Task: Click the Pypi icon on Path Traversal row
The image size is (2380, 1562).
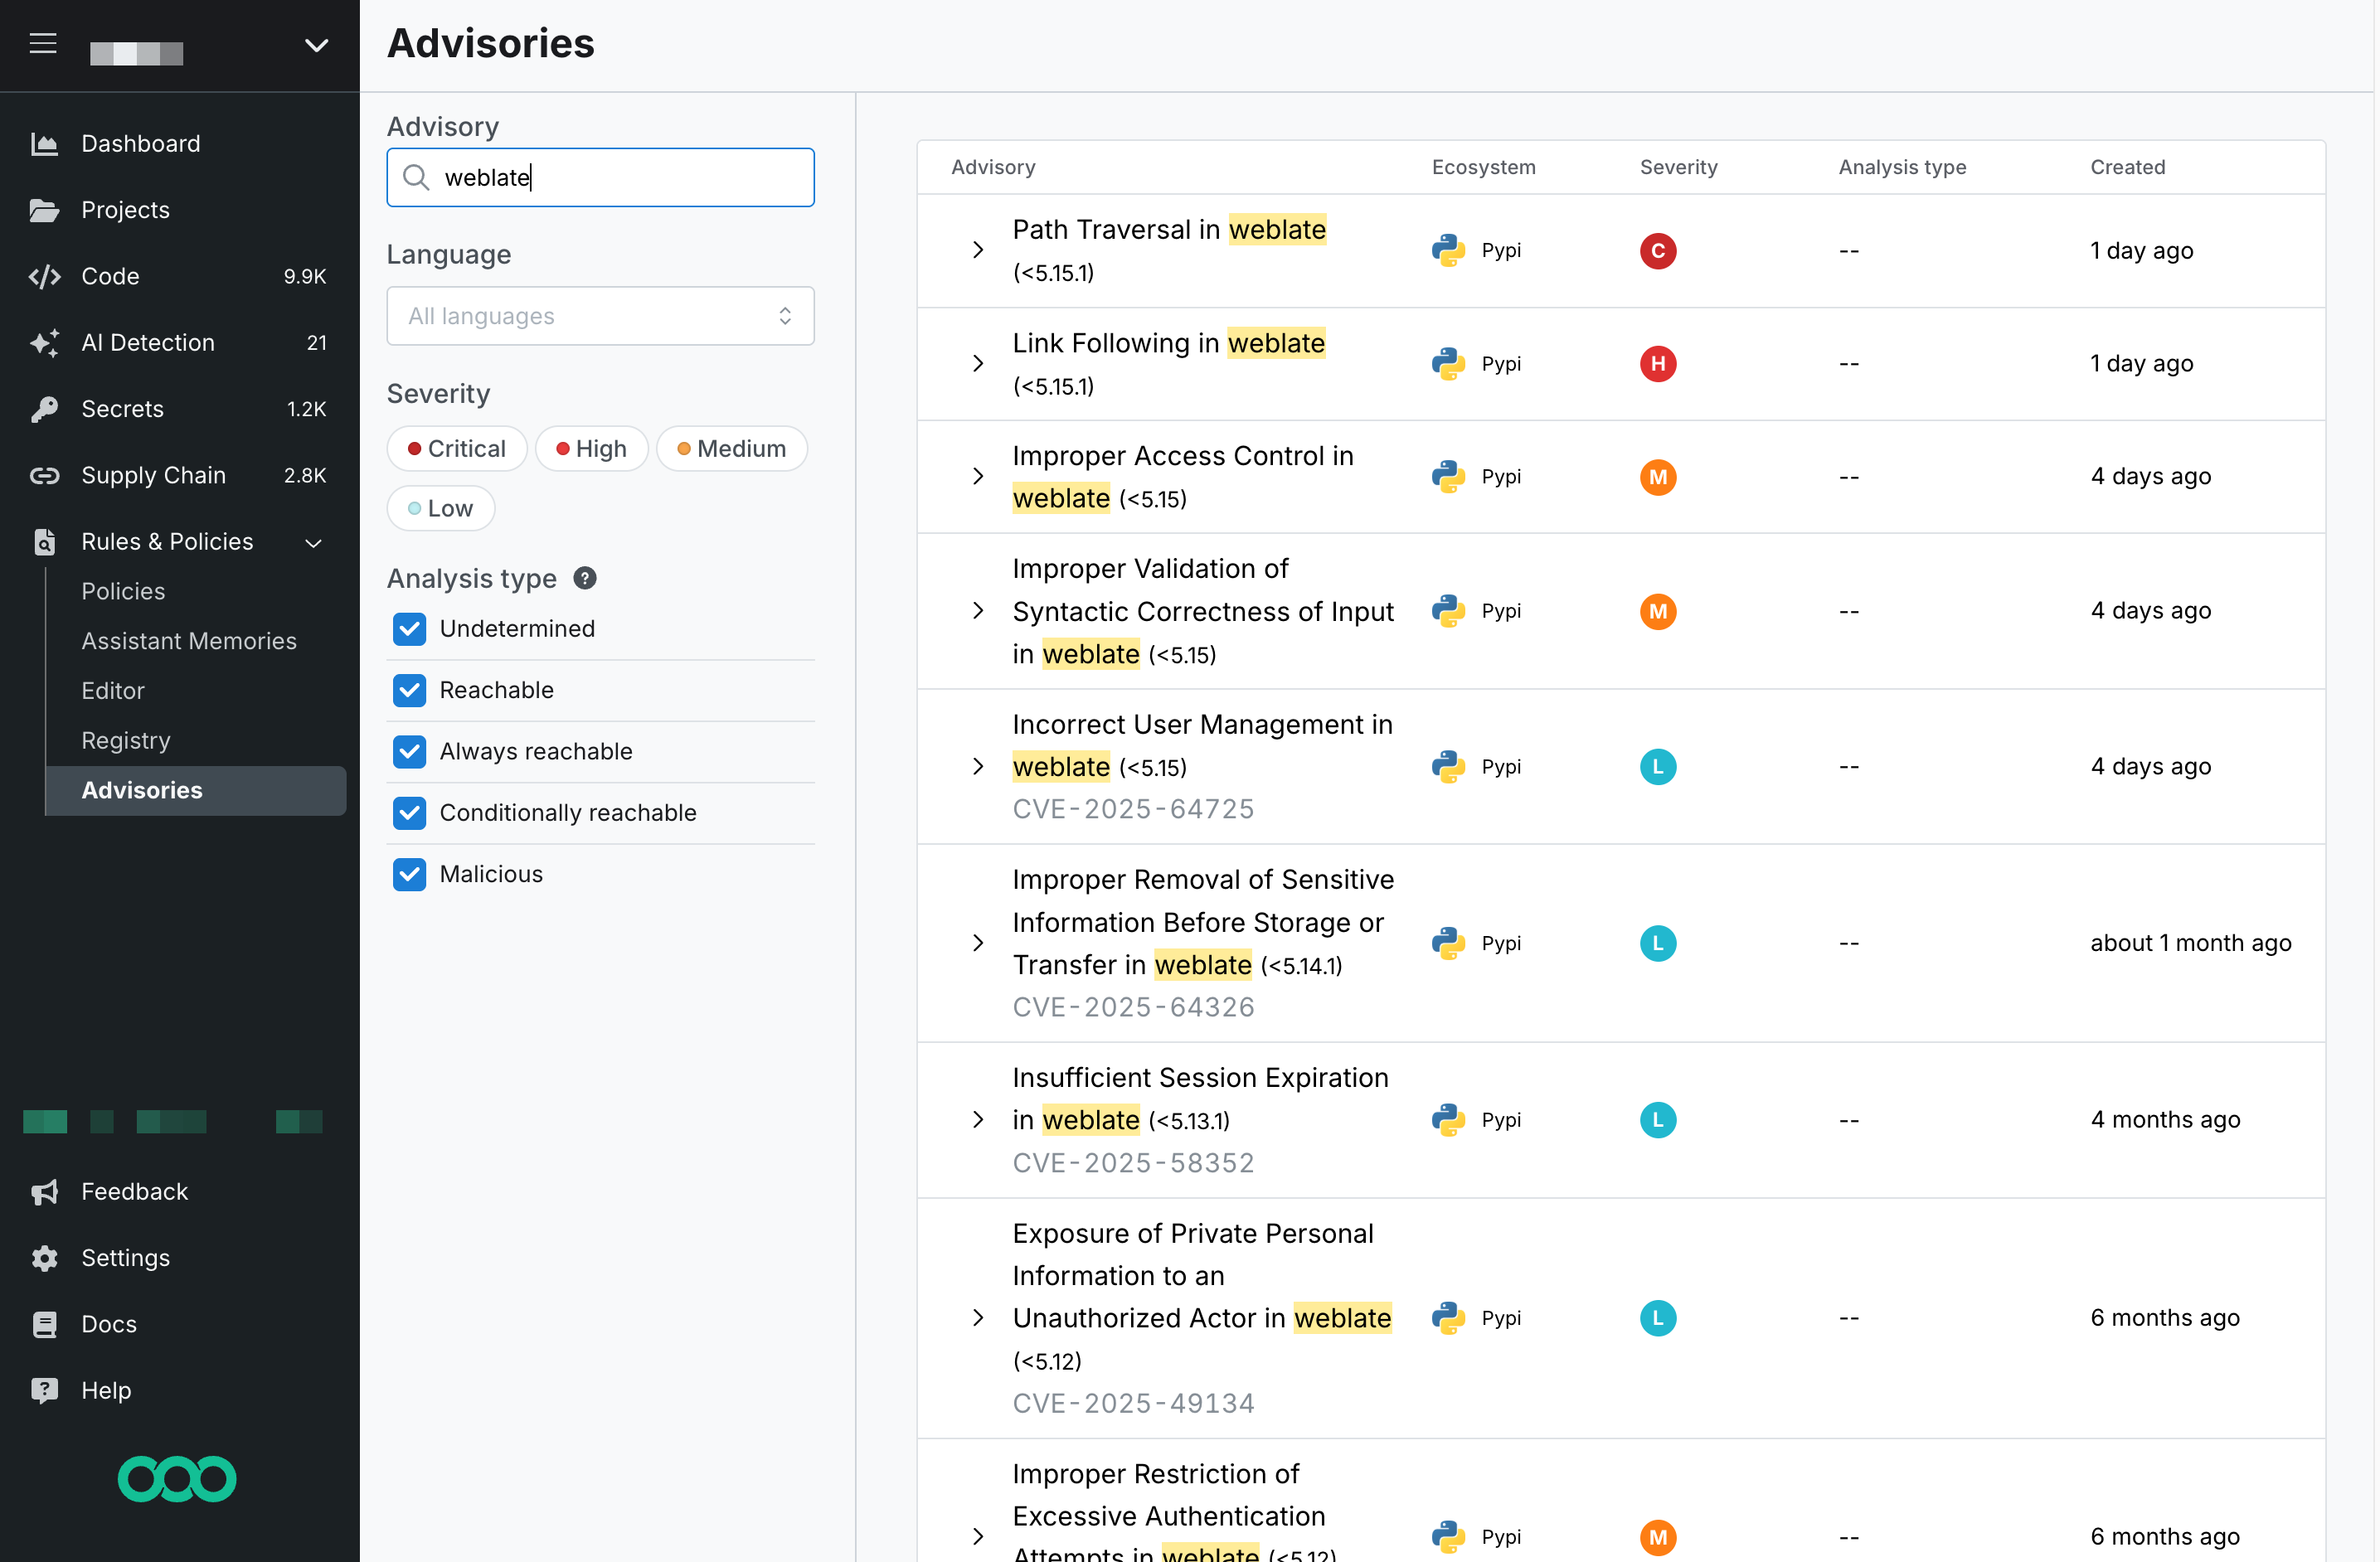Action: coord(1448,250)
